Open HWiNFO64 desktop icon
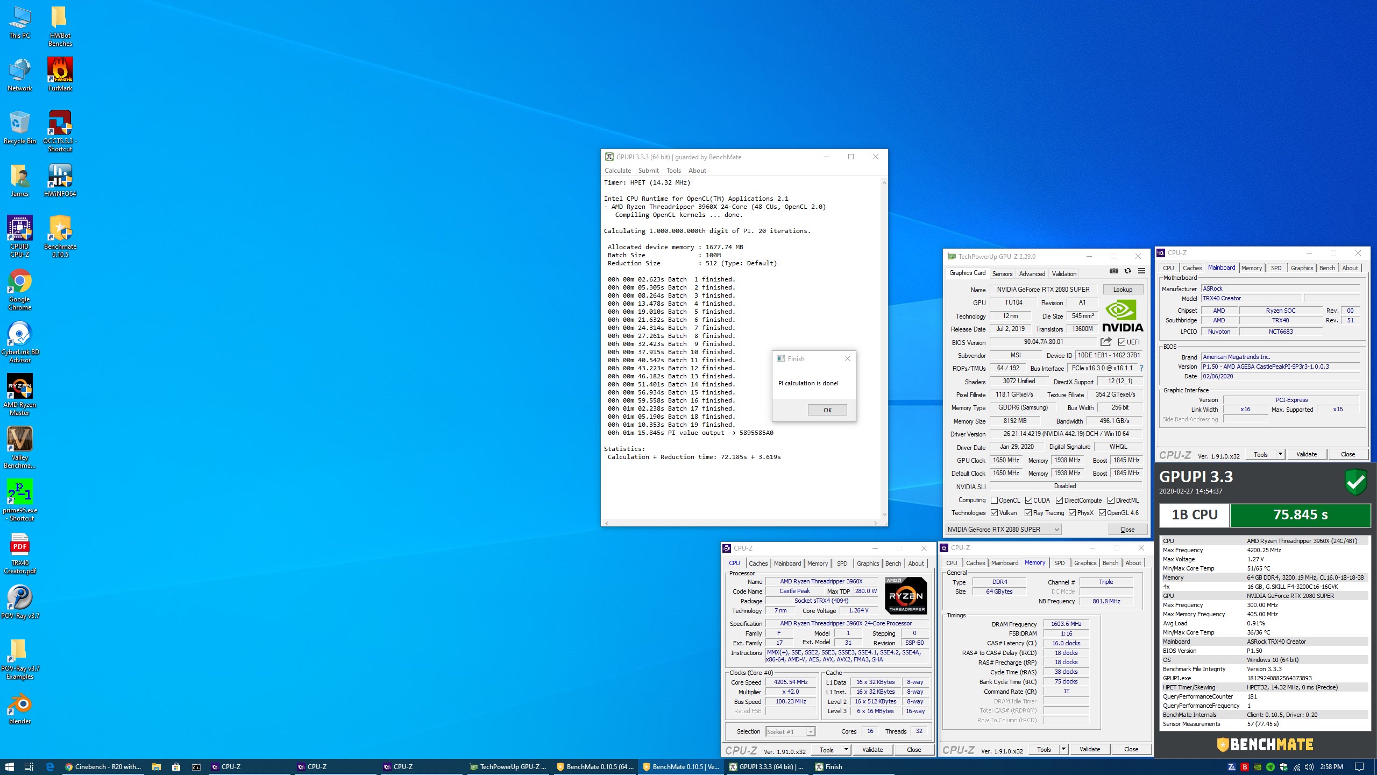Viewport: 1377px width, 775px height. point(60,180)
